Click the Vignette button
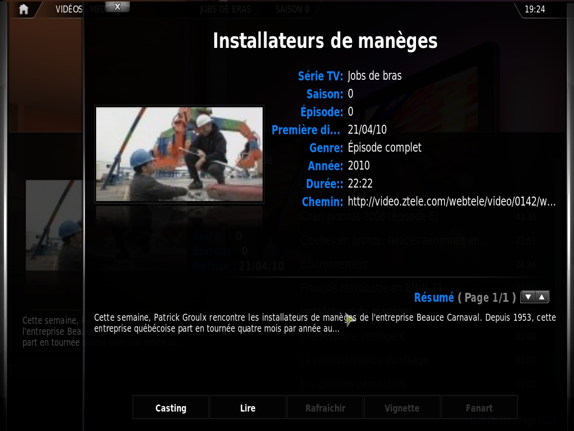 (402, 408)
